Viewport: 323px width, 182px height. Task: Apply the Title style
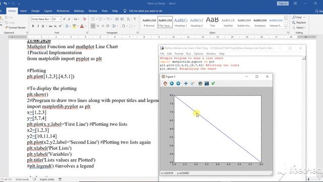(x=212, y=22)
